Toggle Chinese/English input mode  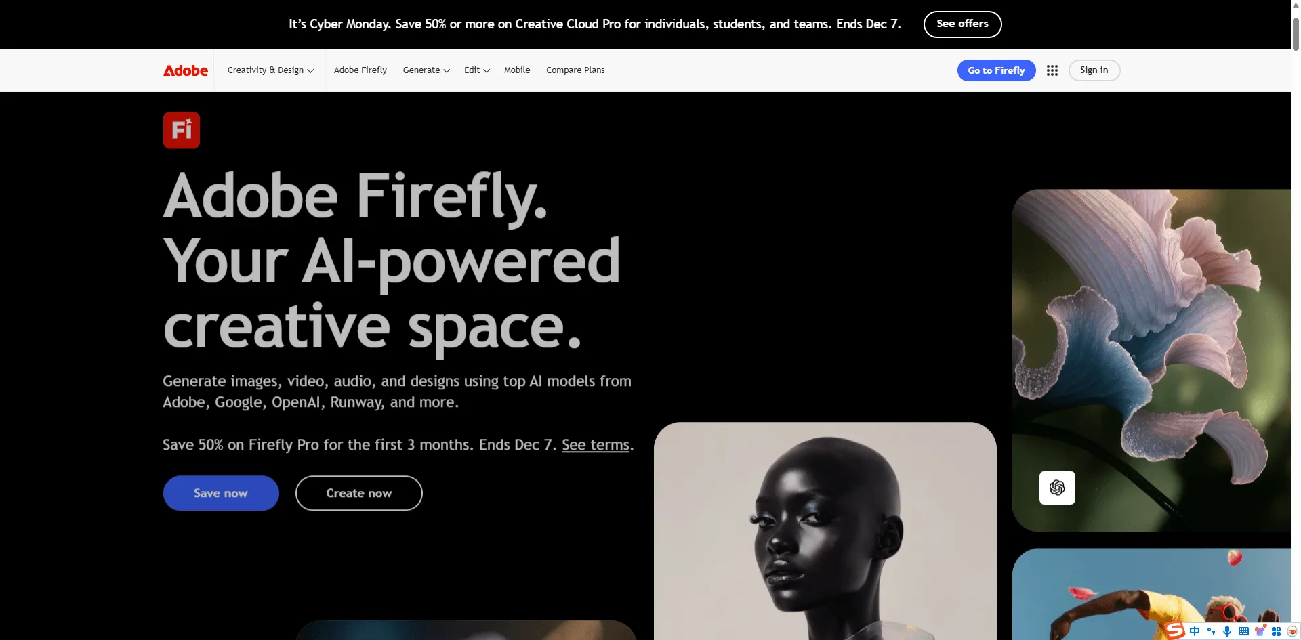pyautogui.click(x=1195, y=631)
